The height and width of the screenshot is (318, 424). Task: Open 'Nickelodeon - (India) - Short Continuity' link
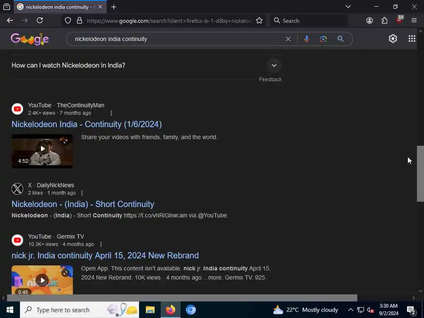pyautogui.click(x=83, y=204)
